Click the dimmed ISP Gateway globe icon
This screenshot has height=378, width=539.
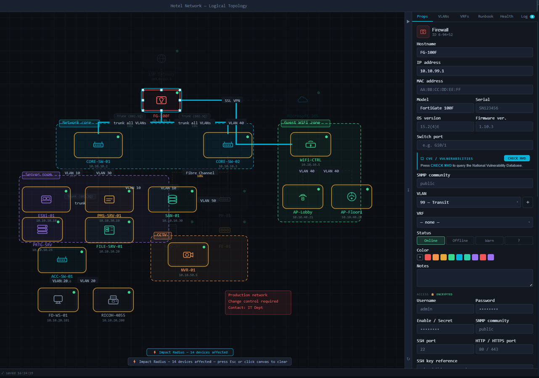pos(161,58)
